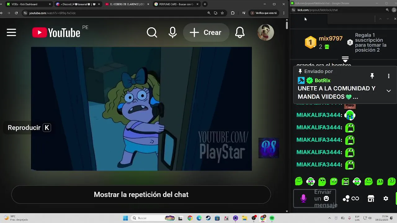
Task: Open the Windows Start menu
Action: click(x=125, y=218)
